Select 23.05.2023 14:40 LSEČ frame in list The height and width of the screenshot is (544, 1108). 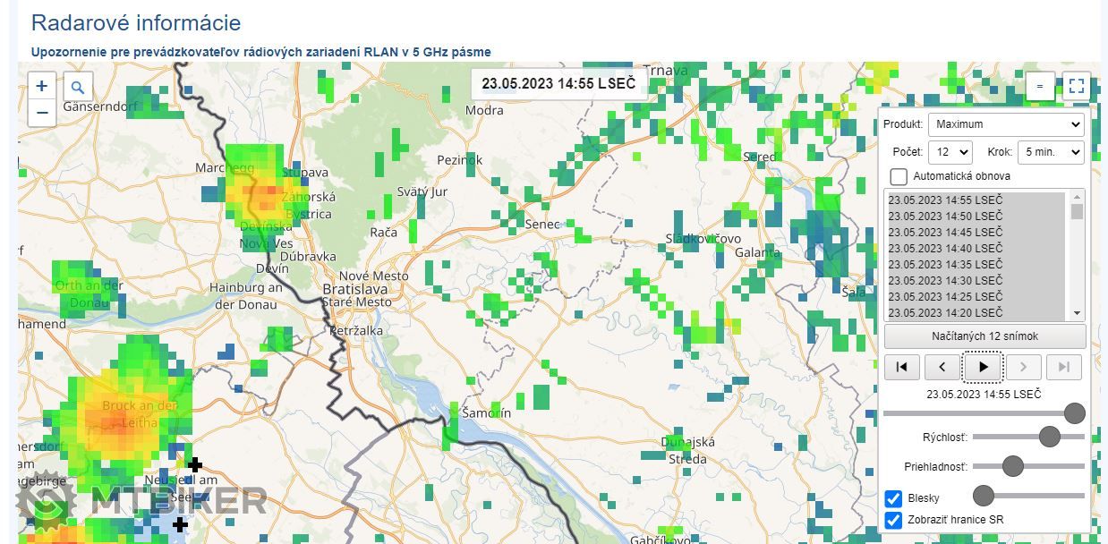(x=945, y=248)
